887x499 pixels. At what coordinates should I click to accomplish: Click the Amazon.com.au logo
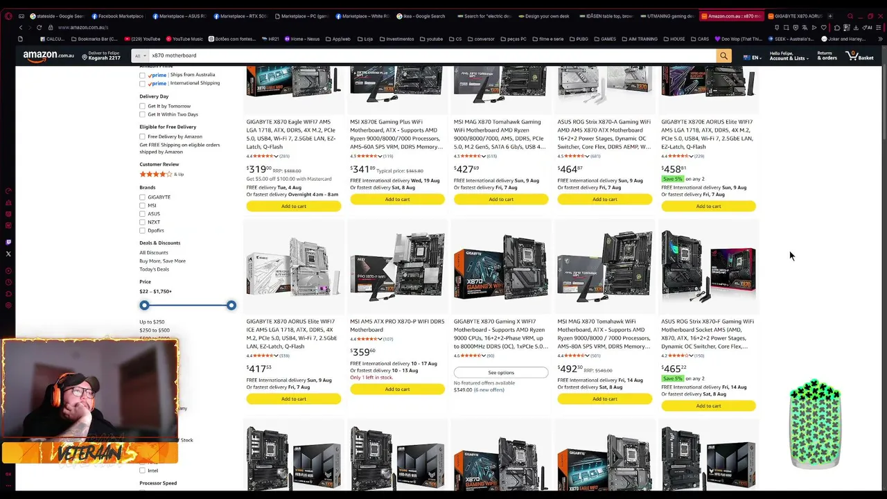coord(49,56)
